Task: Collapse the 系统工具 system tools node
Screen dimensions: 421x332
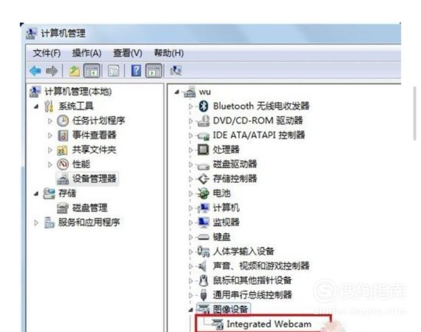Action: tap(37, 107)
